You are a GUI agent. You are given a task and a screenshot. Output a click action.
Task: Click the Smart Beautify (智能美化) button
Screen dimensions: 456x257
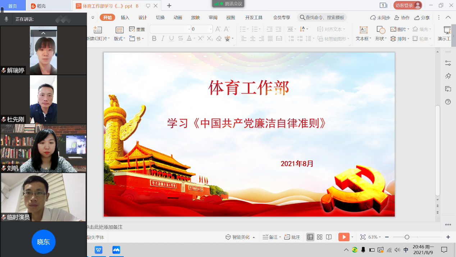(240, 237)
